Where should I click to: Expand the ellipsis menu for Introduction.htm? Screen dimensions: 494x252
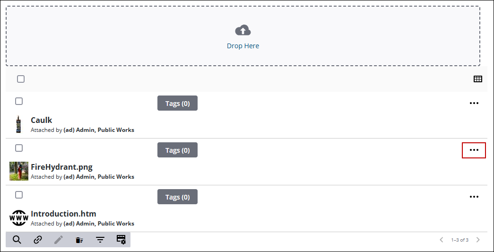474,197
